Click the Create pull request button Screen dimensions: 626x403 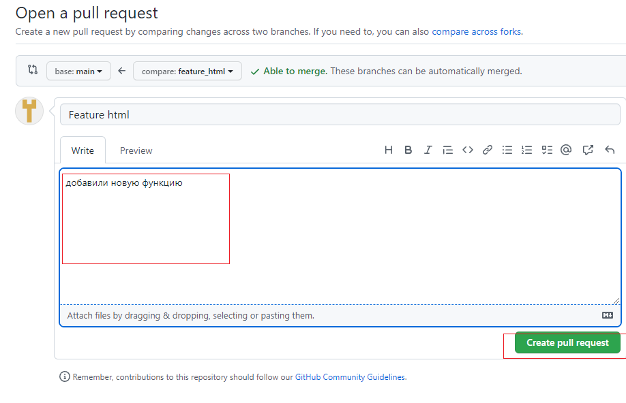(567, 342)
